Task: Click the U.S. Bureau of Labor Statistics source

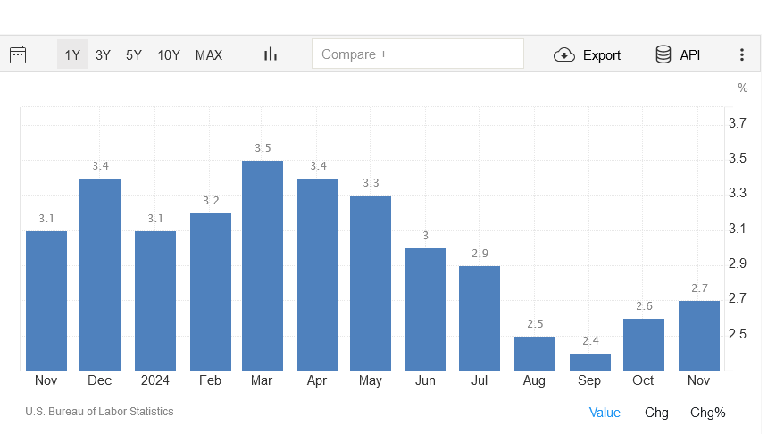Action: pos(99,412)
